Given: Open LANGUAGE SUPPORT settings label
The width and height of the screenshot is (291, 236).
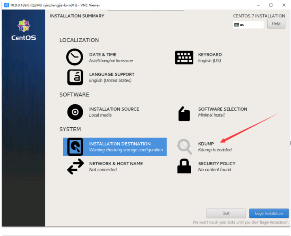Looking at the screenshot, I should click(112, 74).
